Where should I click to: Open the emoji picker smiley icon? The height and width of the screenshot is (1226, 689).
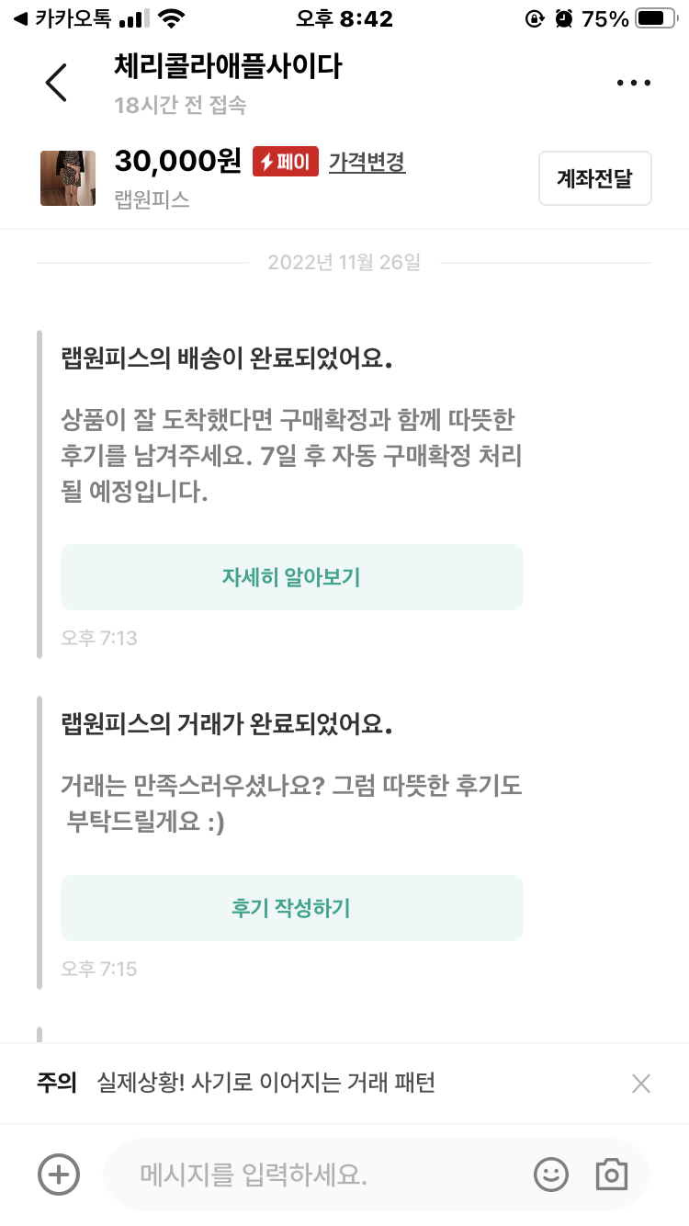point(551,1174)
